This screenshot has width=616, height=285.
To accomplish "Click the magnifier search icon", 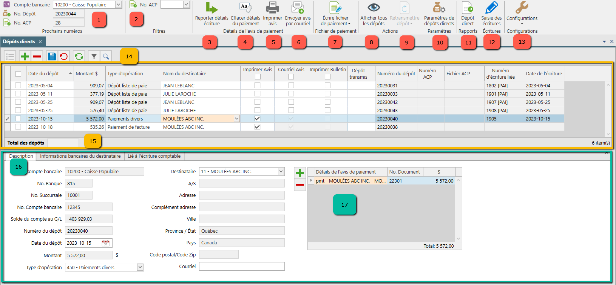I will [106, 56].
